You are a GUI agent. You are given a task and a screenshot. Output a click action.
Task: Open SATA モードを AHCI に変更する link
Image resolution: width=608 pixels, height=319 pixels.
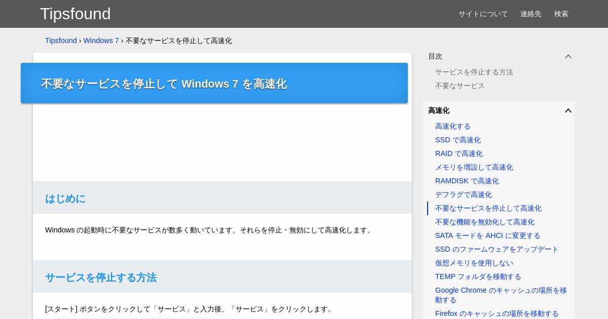[x=488, y=235]
